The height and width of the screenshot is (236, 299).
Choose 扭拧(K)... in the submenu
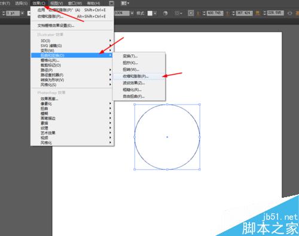[139, 63]
